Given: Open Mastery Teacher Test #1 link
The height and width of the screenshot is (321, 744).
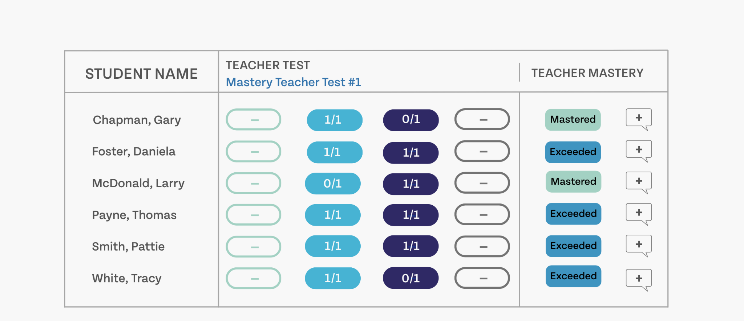Looking at the screenshot, I should click(294, 82).
